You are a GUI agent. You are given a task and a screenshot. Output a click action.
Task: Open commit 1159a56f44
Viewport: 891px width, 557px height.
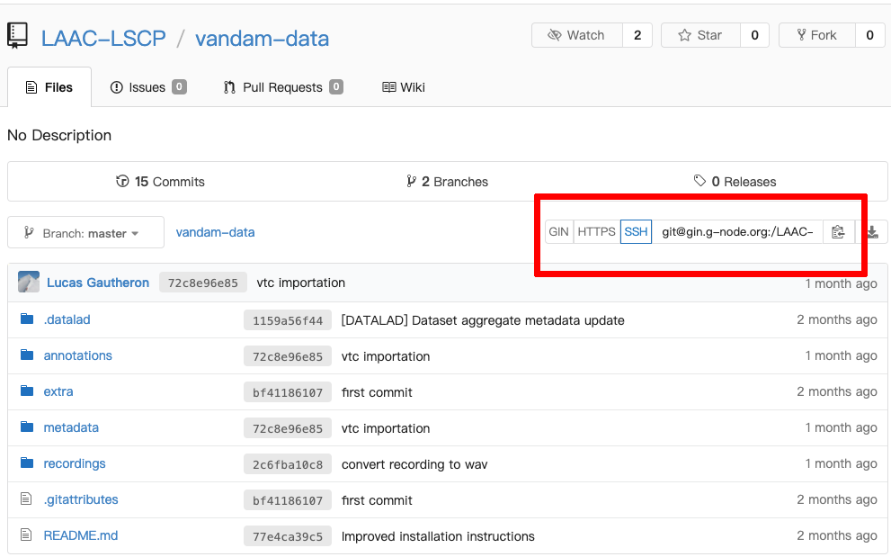(x=288, y=320)
